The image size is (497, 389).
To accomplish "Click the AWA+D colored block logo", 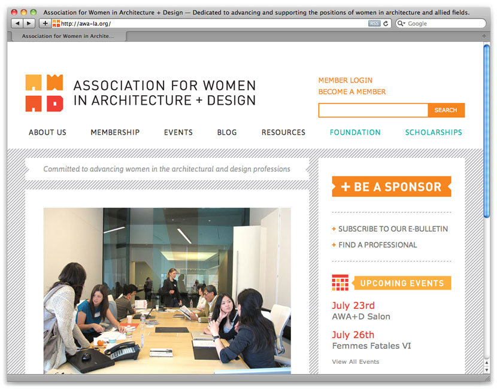I will coord(44,93).
